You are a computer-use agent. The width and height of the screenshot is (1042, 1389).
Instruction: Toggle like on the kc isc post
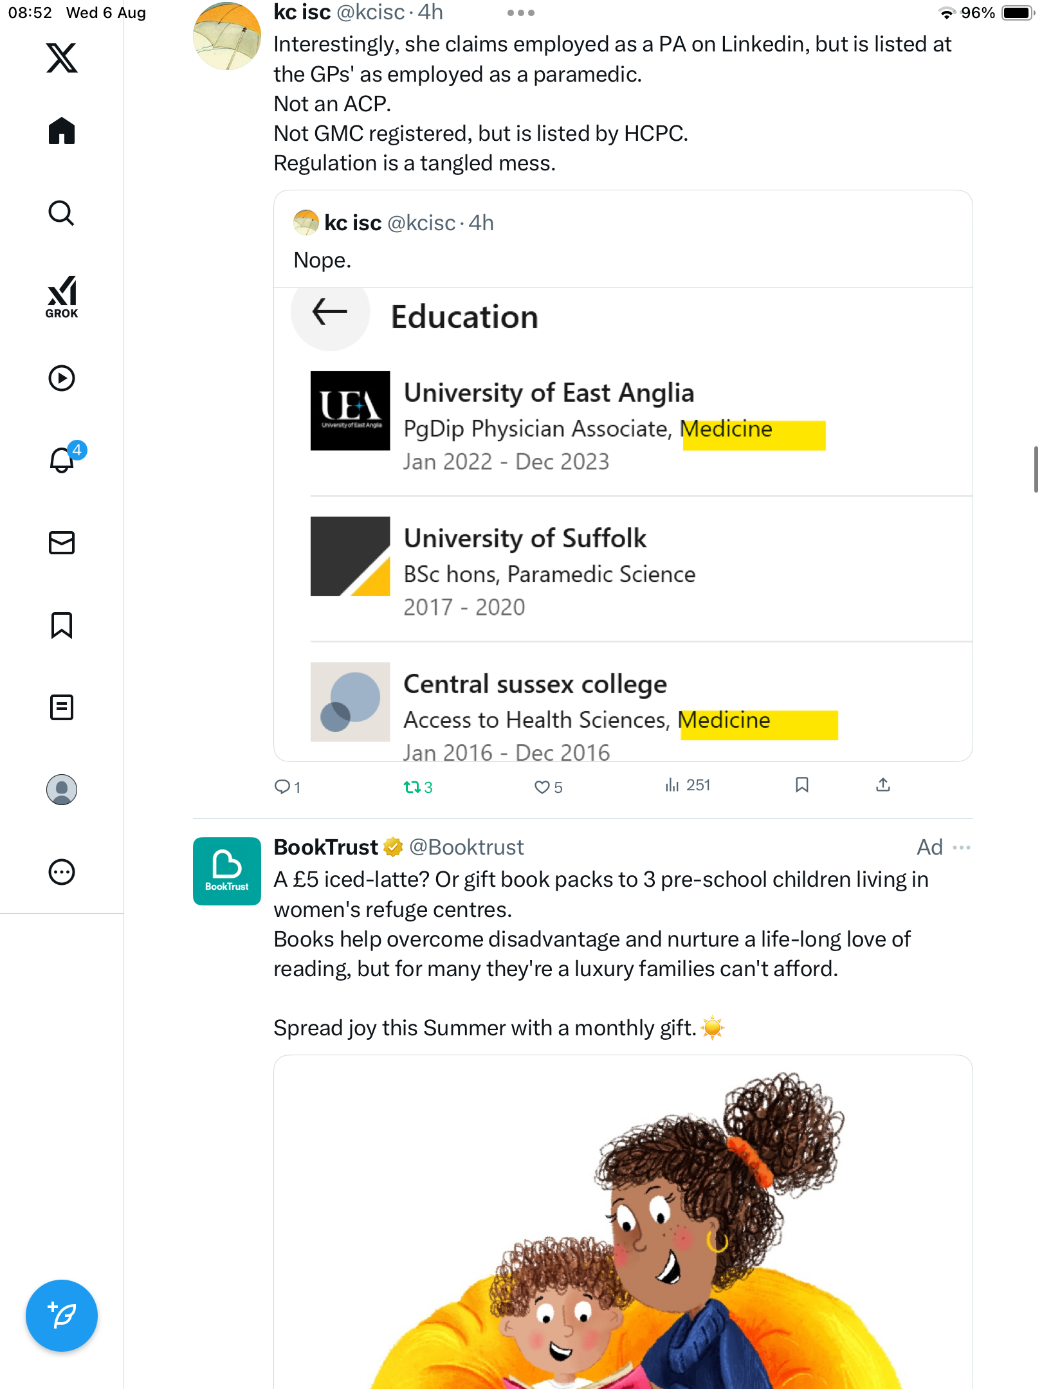[x=548, y=786]
